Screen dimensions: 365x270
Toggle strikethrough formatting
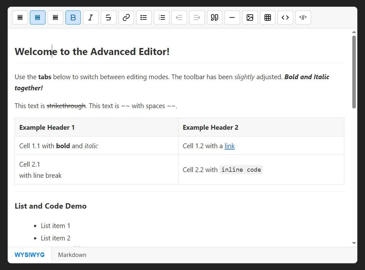tap(108, 17)
